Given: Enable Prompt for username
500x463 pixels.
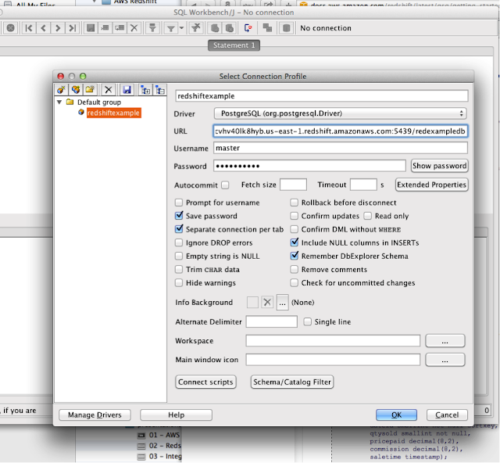Looking at the screenshot, I should pos(179,203).
